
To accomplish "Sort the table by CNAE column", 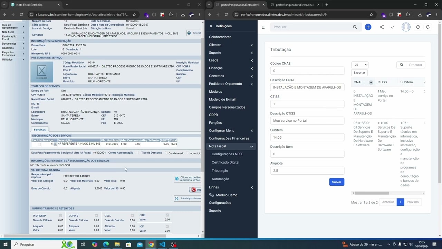I will tap(363, 82).
